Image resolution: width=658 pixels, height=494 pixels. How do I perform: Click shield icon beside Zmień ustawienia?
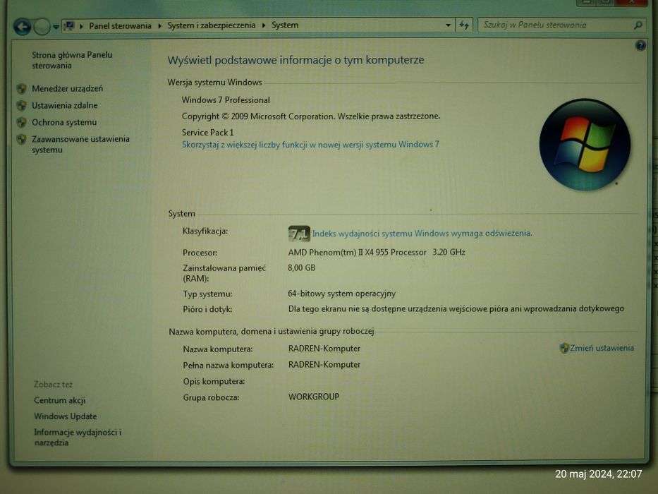(564, 348)
